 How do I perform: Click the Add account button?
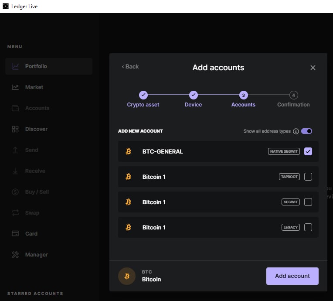click(x=292, y=276)
